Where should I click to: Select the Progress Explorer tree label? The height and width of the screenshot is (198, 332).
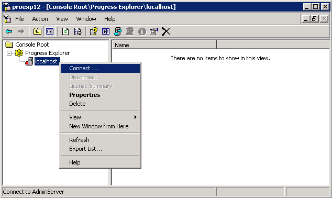[x=48, y=53]
